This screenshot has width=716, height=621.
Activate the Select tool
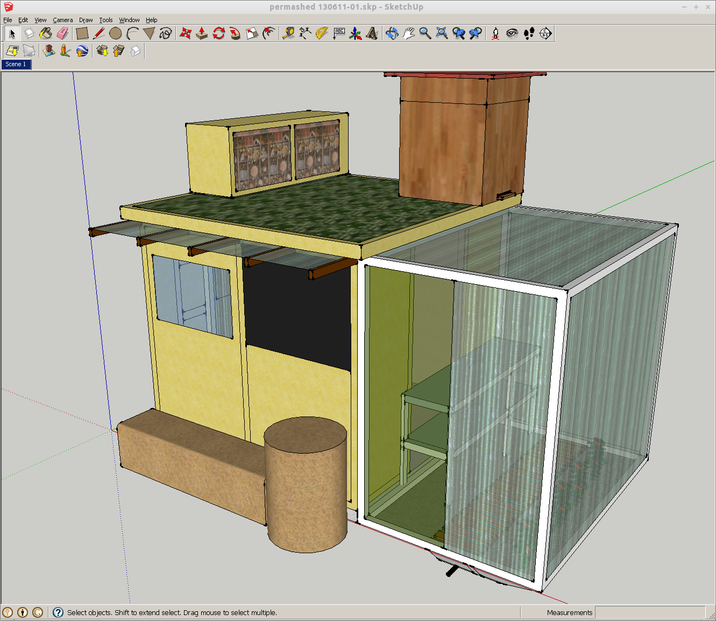(11, 33)
